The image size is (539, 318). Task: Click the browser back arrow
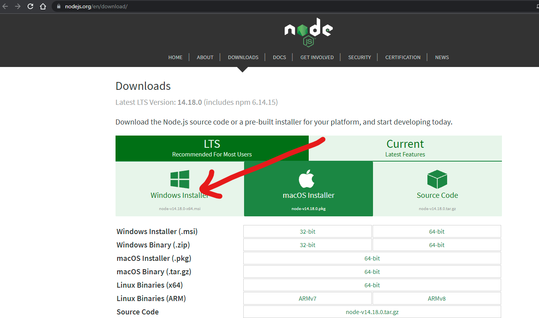coord(5,7)
